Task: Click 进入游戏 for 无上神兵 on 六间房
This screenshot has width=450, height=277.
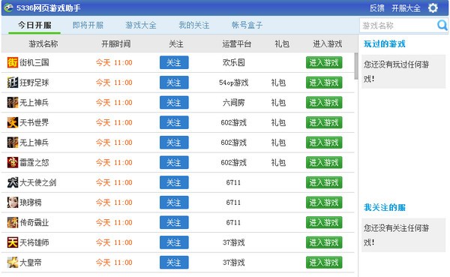Action: pyautogui.click(x=324, y=103)
